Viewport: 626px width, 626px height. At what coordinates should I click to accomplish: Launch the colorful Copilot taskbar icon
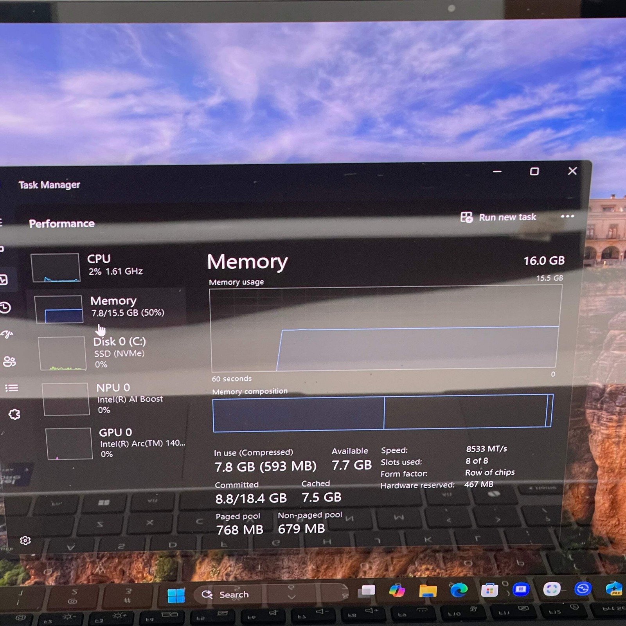tap(397, 590)
